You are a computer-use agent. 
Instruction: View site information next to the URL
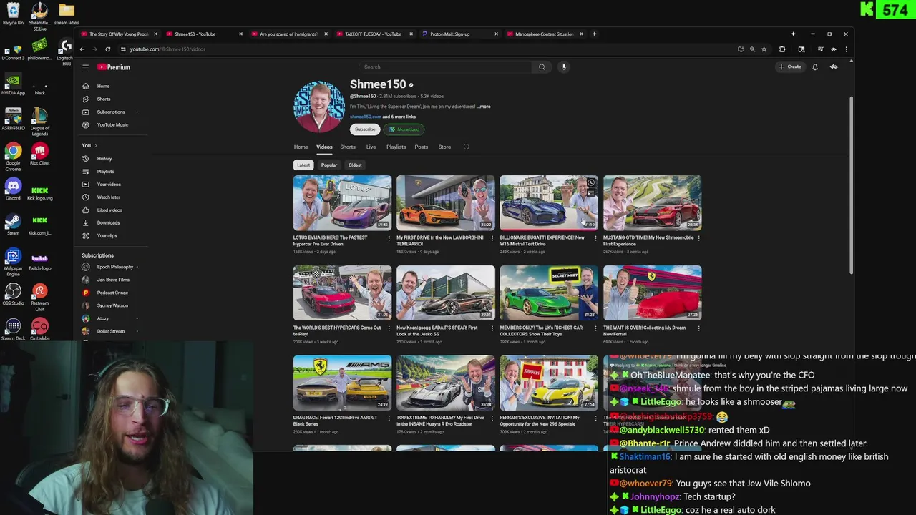pos(123,49)
